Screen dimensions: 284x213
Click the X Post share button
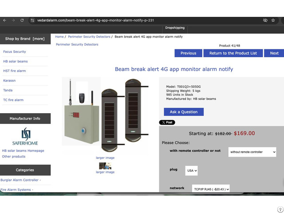[167, 122]
